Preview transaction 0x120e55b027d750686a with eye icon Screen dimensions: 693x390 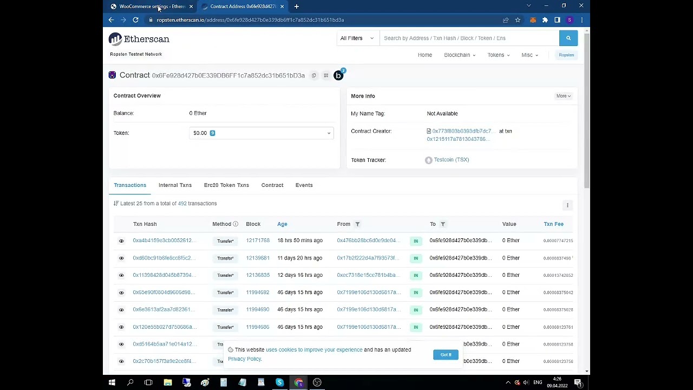pyautogui.click(x=121, y=327)
